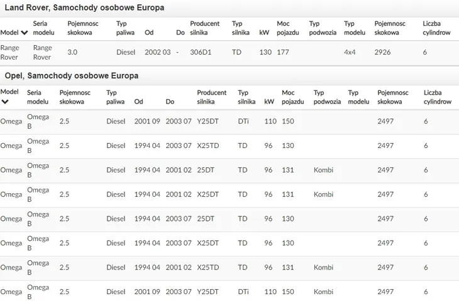459x301 pixels.
Task: Sort Land Rover table by Typ paliwa
Action: [x=125, y=28]
